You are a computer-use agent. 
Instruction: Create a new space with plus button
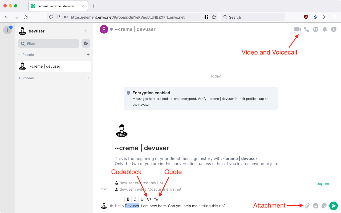7,30
